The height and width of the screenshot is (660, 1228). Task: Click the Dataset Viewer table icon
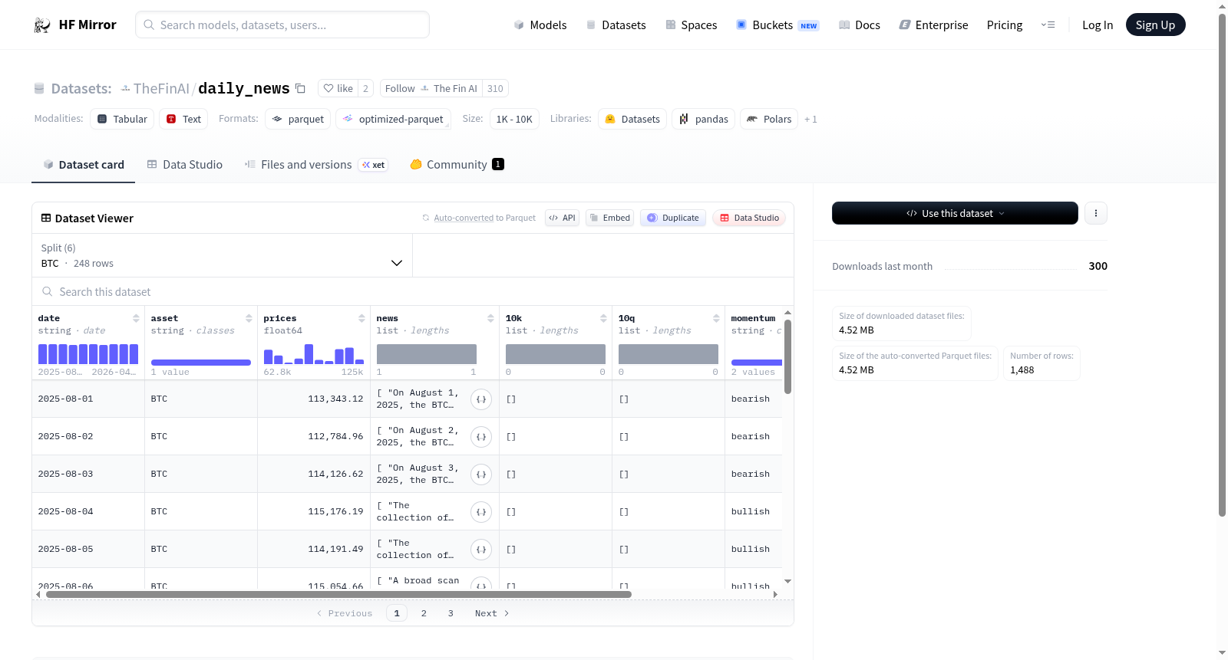[x=46, y=218]
